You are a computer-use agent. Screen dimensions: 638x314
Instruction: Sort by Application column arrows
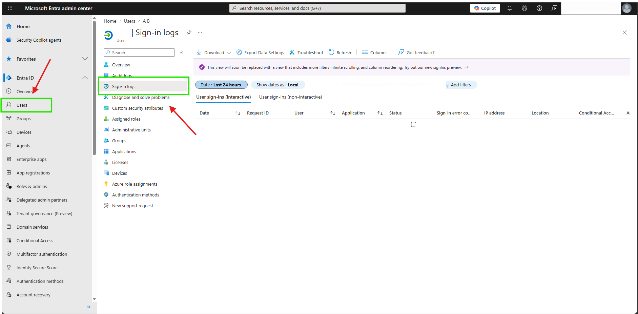[x=380, y=113]
